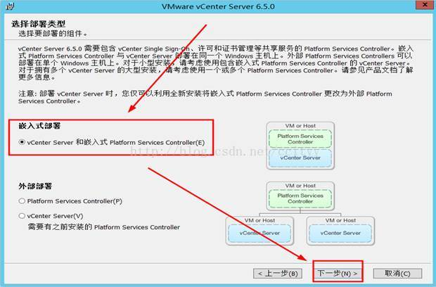Click the embedded vCenter Server diagram box
Viewport: 436px width, 287px height.
click(x=300, y=158)
